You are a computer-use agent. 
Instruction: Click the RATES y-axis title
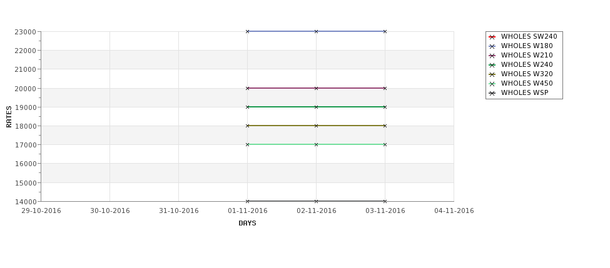(9, 116)
